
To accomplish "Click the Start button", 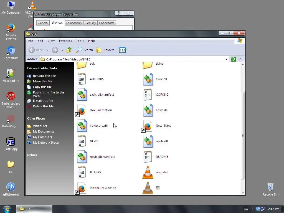I will pyautogui.click(x=7, y=209).
